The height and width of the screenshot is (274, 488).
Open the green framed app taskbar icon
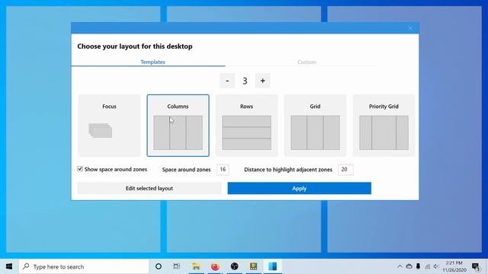point(253,266)
